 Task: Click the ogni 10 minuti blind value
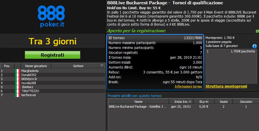pos(191,67)
